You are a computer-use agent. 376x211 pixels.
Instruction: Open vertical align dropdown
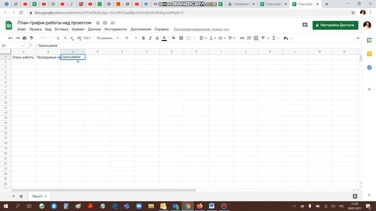pos(213,38)
